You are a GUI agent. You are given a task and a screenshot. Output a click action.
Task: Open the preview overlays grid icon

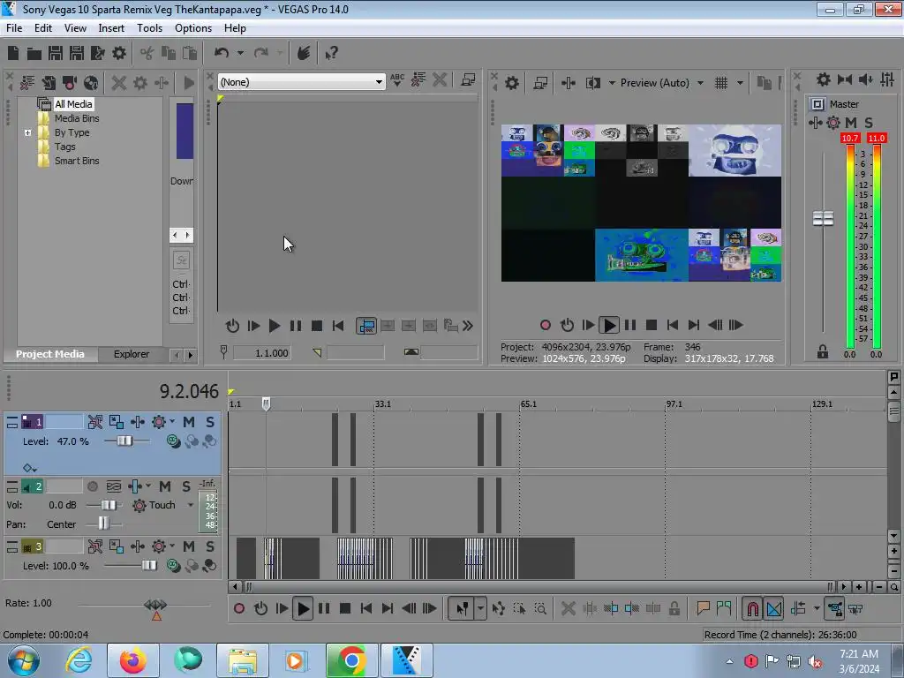pos(721,83)
